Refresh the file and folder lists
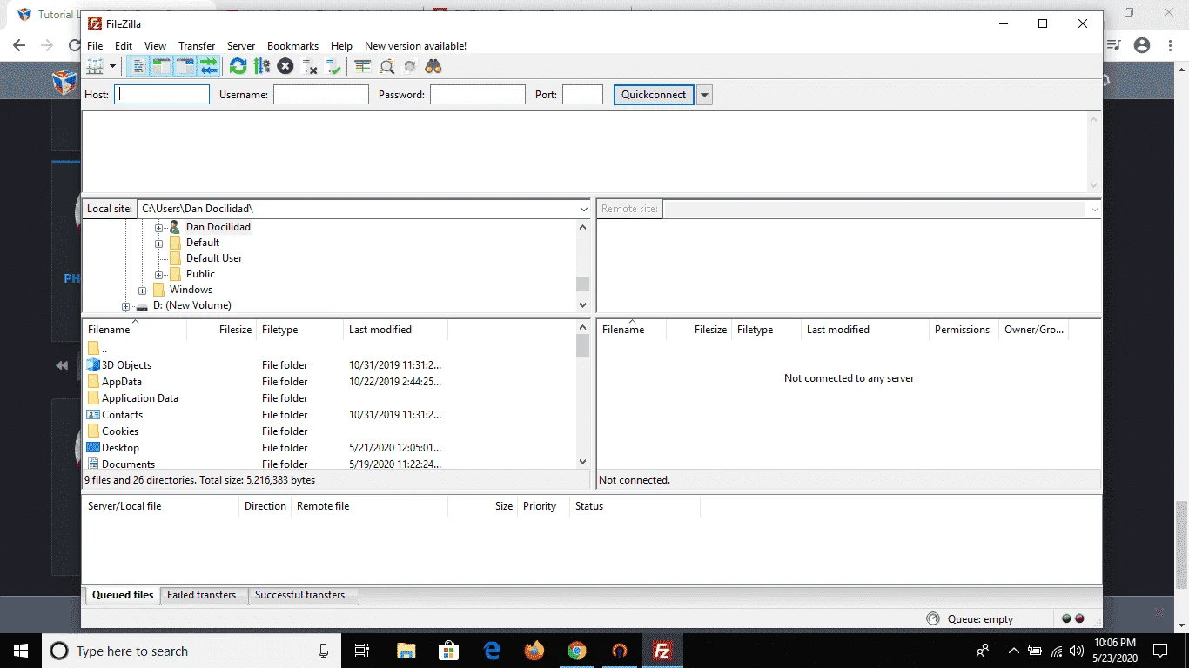The width and height of the screenshot is (1189, 668). click(238, 66)
